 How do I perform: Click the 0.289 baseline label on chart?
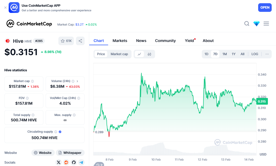point(99,132)
